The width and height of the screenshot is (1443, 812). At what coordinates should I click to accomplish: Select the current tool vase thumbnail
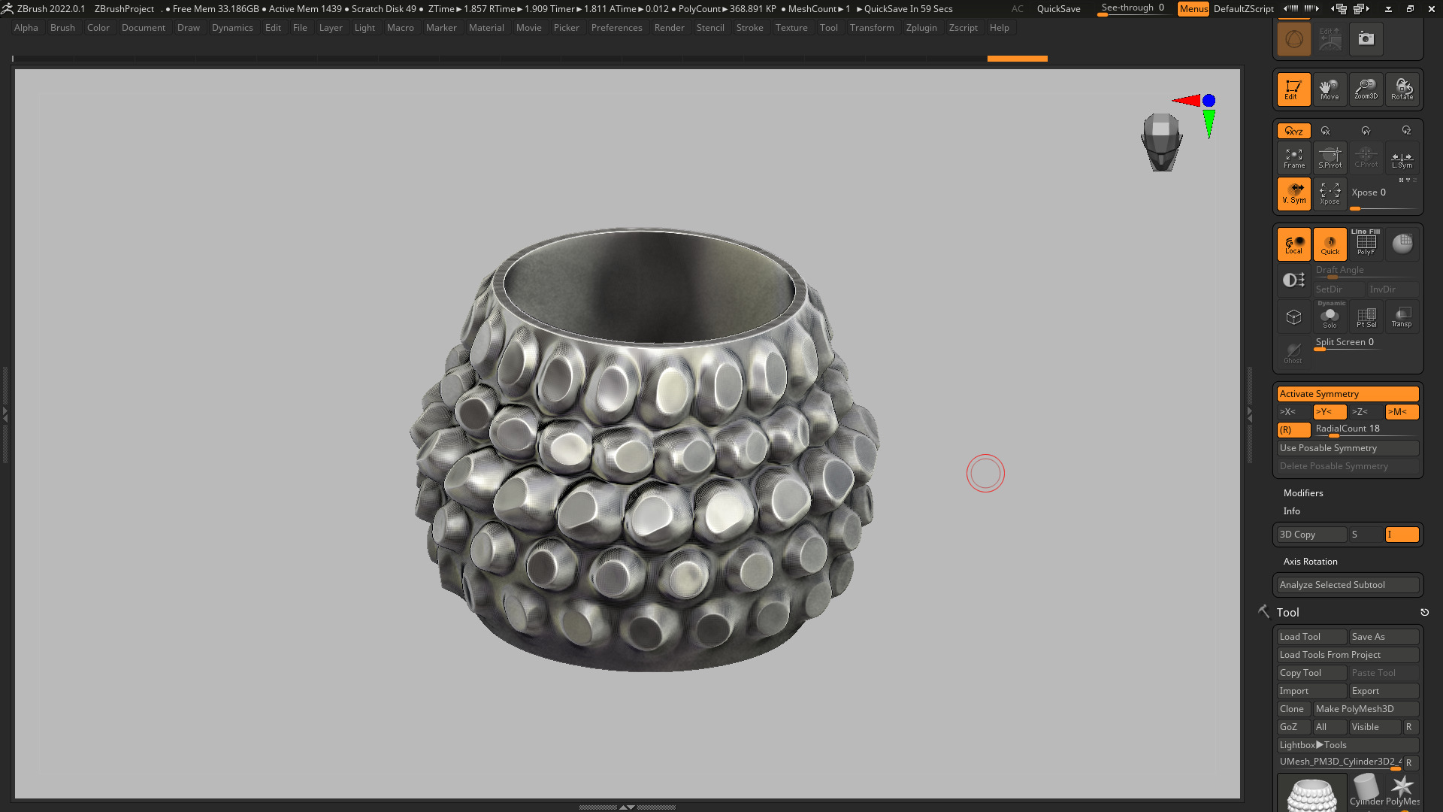tap(1311, 794)
